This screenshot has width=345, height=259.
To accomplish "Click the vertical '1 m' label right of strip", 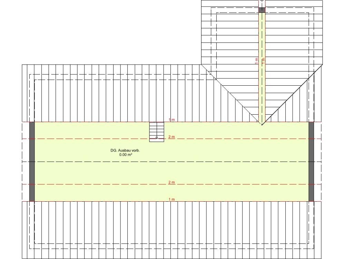I will click(263, 61).
